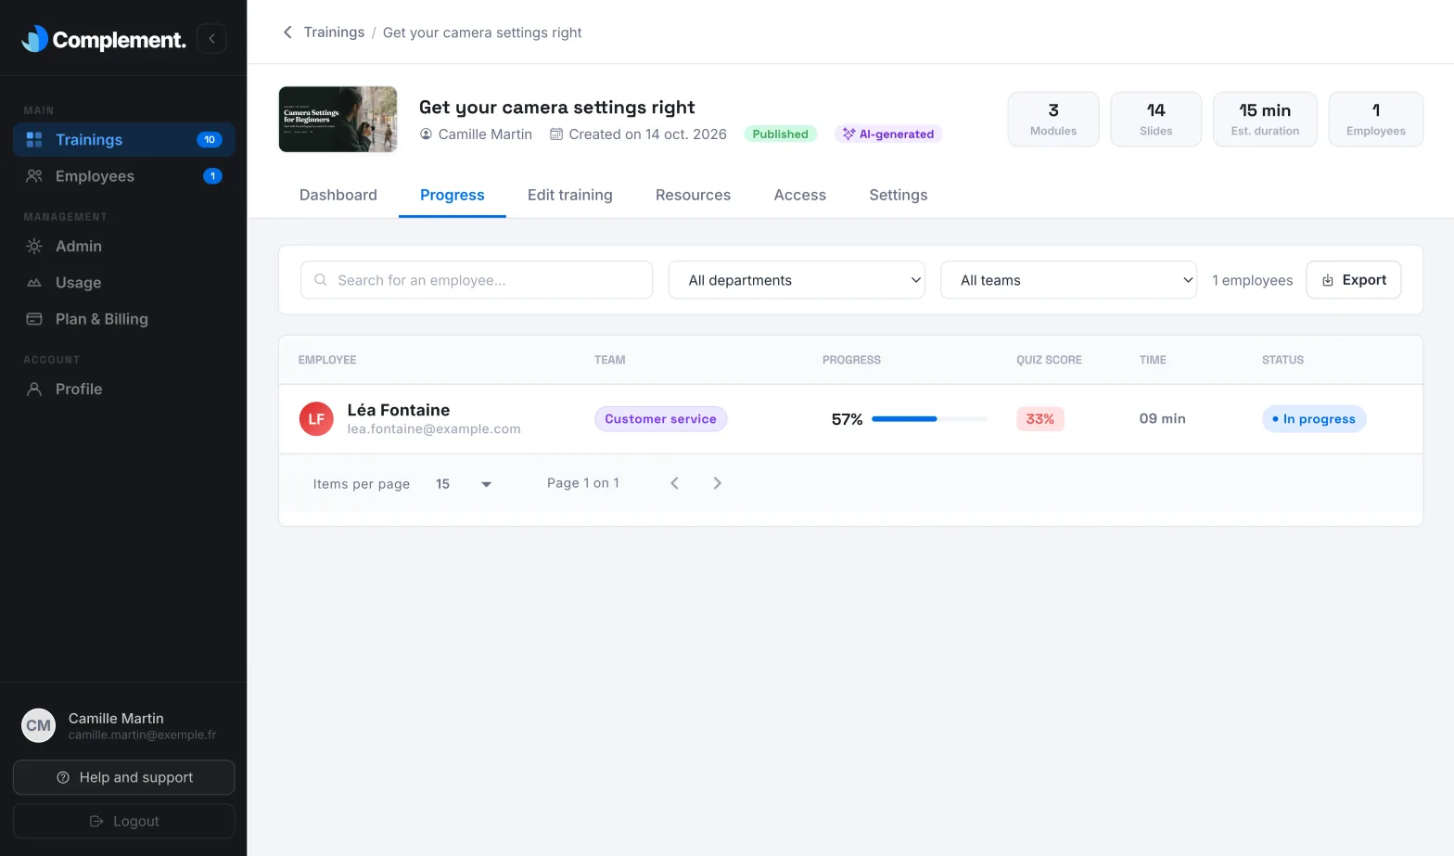This screenshot has width=1454, height=856.
Task: Collapse the sidebar with the chevron button
Action: (x=211, y=38)
